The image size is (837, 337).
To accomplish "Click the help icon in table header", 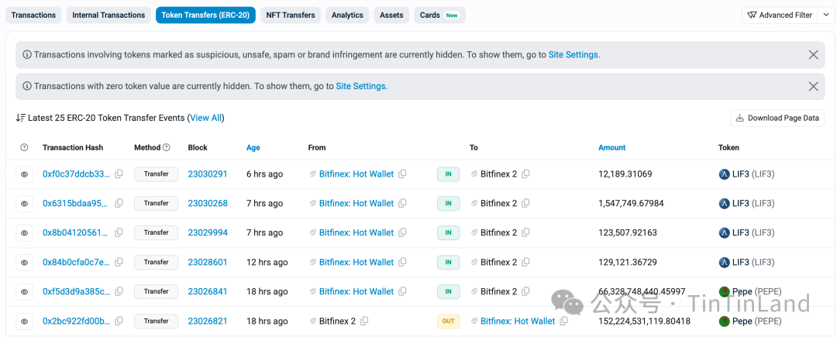I will (x=24, y=148).
